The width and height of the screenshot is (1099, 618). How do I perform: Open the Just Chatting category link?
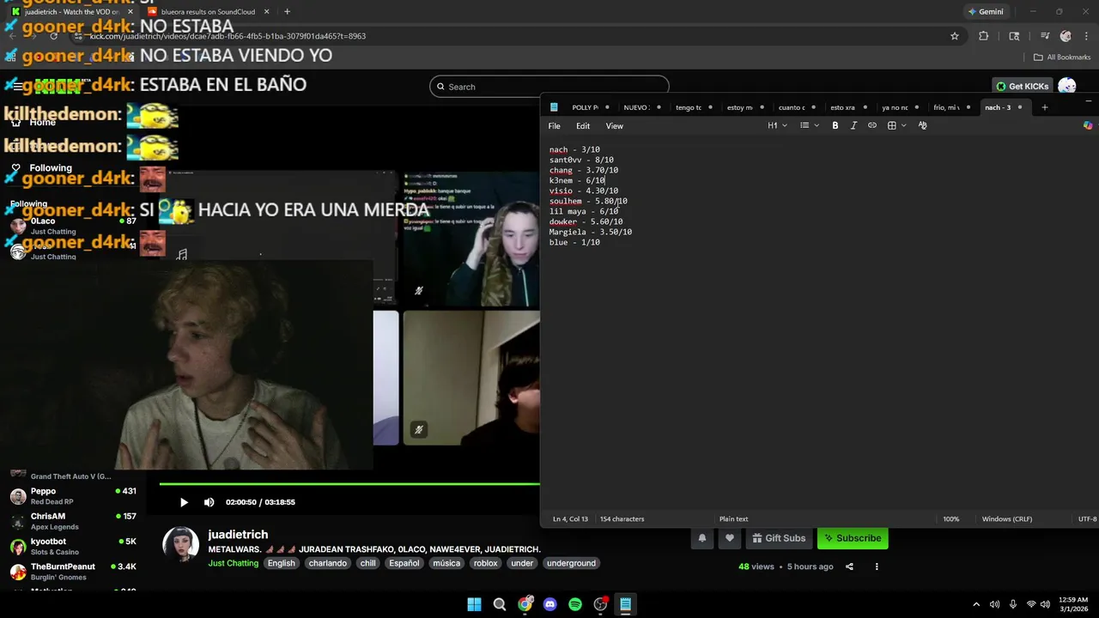click(233, 563)
